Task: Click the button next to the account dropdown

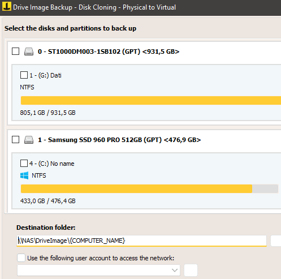Action: click(191, 271)
